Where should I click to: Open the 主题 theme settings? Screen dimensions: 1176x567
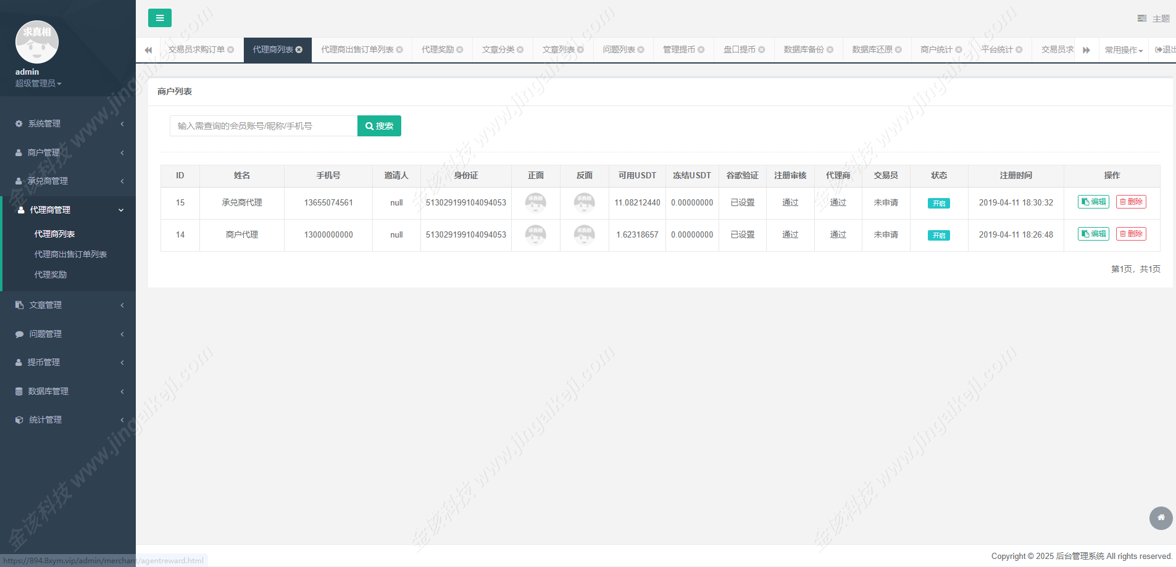pos(1154,19)
